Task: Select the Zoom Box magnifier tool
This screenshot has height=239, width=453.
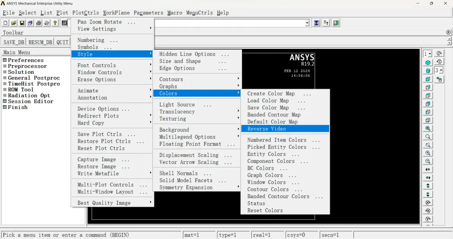Action: pyautogui.click(x=428, y=137)
